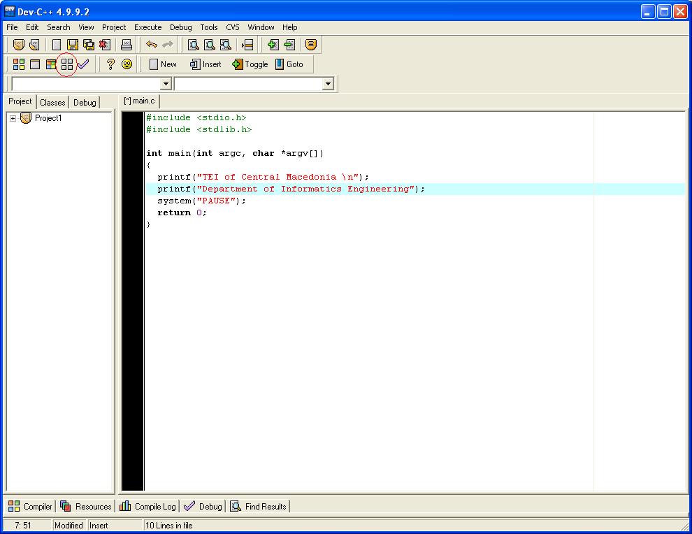The image size is (692, 534).
Task: Click the Save All icon
Action: (89, 45)
